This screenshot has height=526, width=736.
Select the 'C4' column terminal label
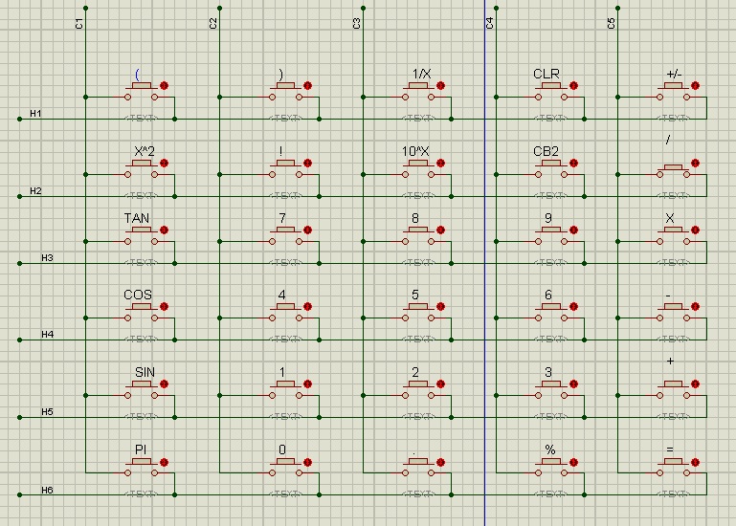490,24
